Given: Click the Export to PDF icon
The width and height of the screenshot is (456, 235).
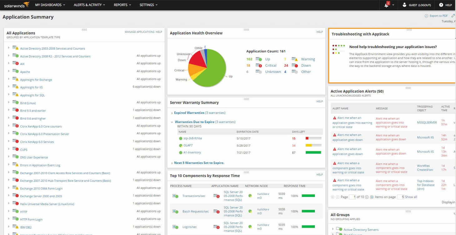Looking at the screenshot, I should pyautogui.click(x=426, y=16).
